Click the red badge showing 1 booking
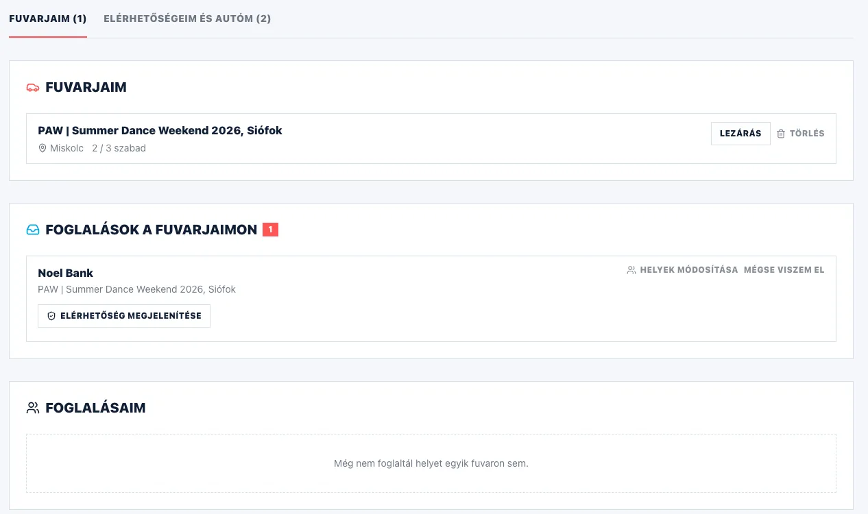 coord(270,230)
